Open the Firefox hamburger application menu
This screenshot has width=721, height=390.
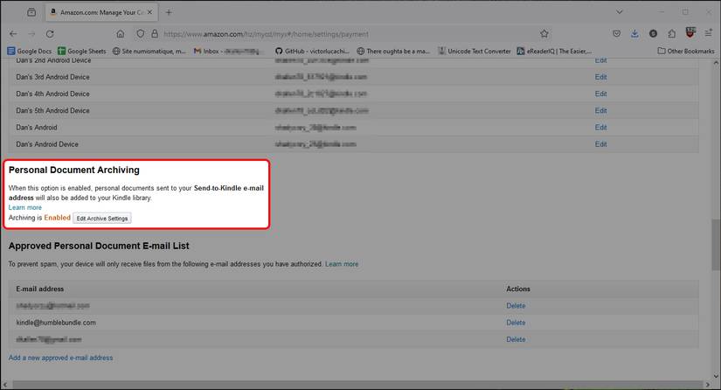709,33
